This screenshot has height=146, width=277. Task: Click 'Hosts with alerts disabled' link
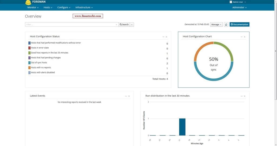[x=43, y=72]
